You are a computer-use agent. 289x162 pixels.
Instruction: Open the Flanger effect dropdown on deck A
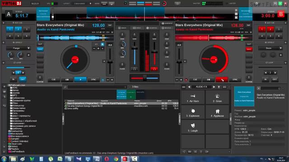(x=18, y=48)
